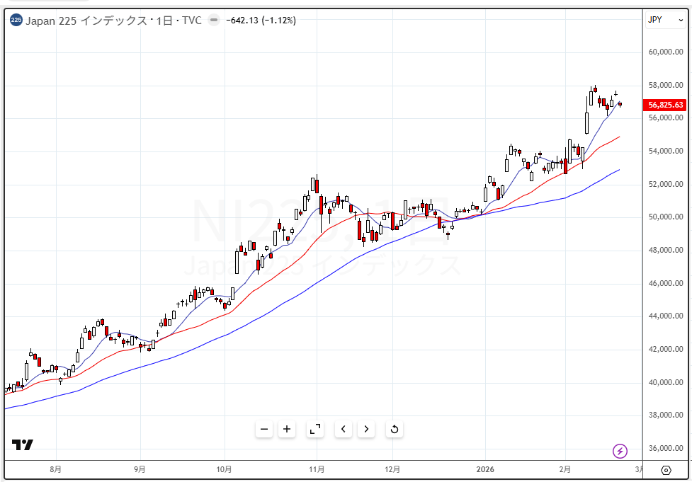Click the -642.13 (-1.12%) price change

(x=261, y=21)
